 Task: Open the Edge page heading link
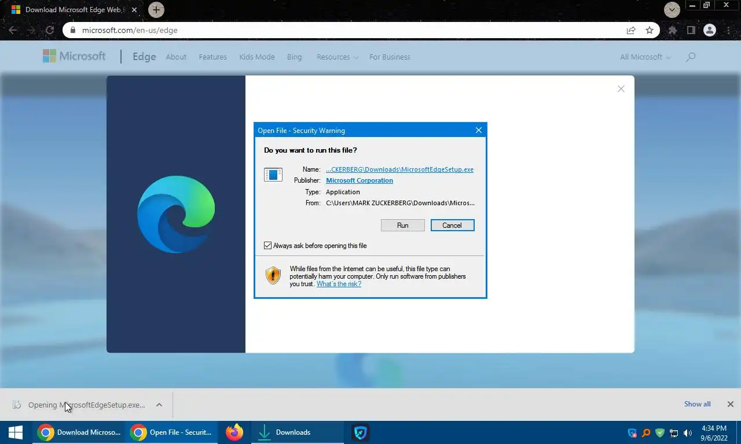click(x=144, y=57)
